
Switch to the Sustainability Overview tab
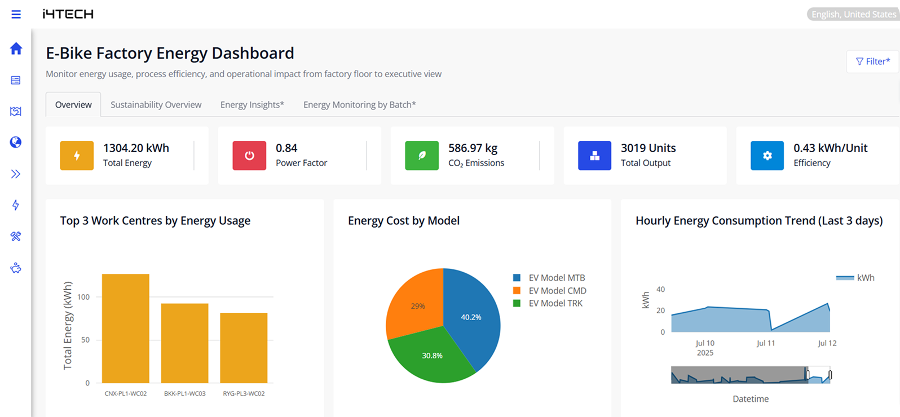[156, 105]
